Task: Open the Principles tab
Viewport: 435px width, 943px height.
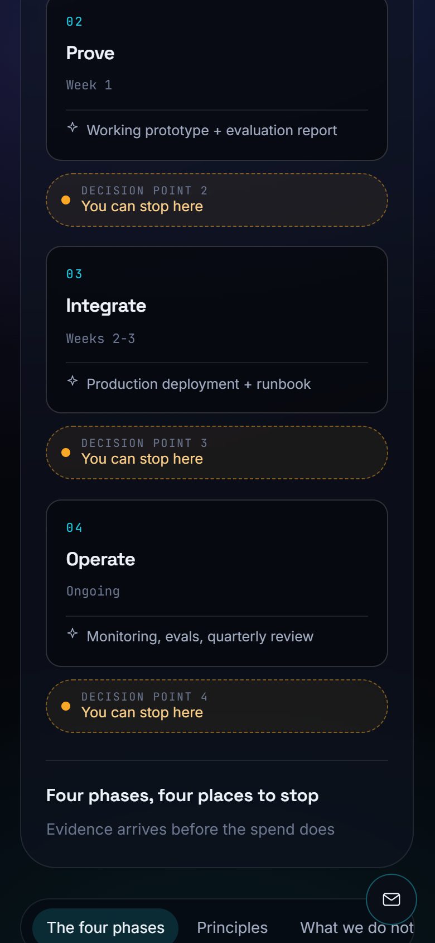Action: 233,927
